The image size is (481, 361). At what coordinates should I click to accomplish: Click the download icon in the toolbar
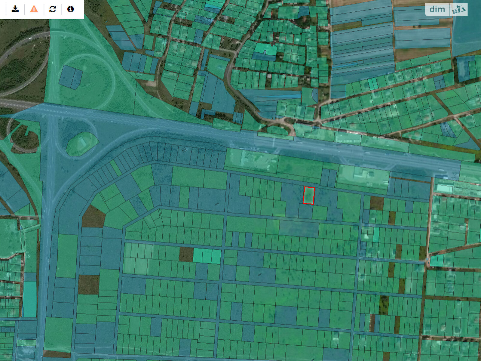click(x=15, y=9)
